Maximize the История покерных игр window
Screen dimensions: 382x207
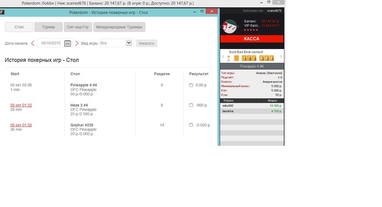coord(202,11)
